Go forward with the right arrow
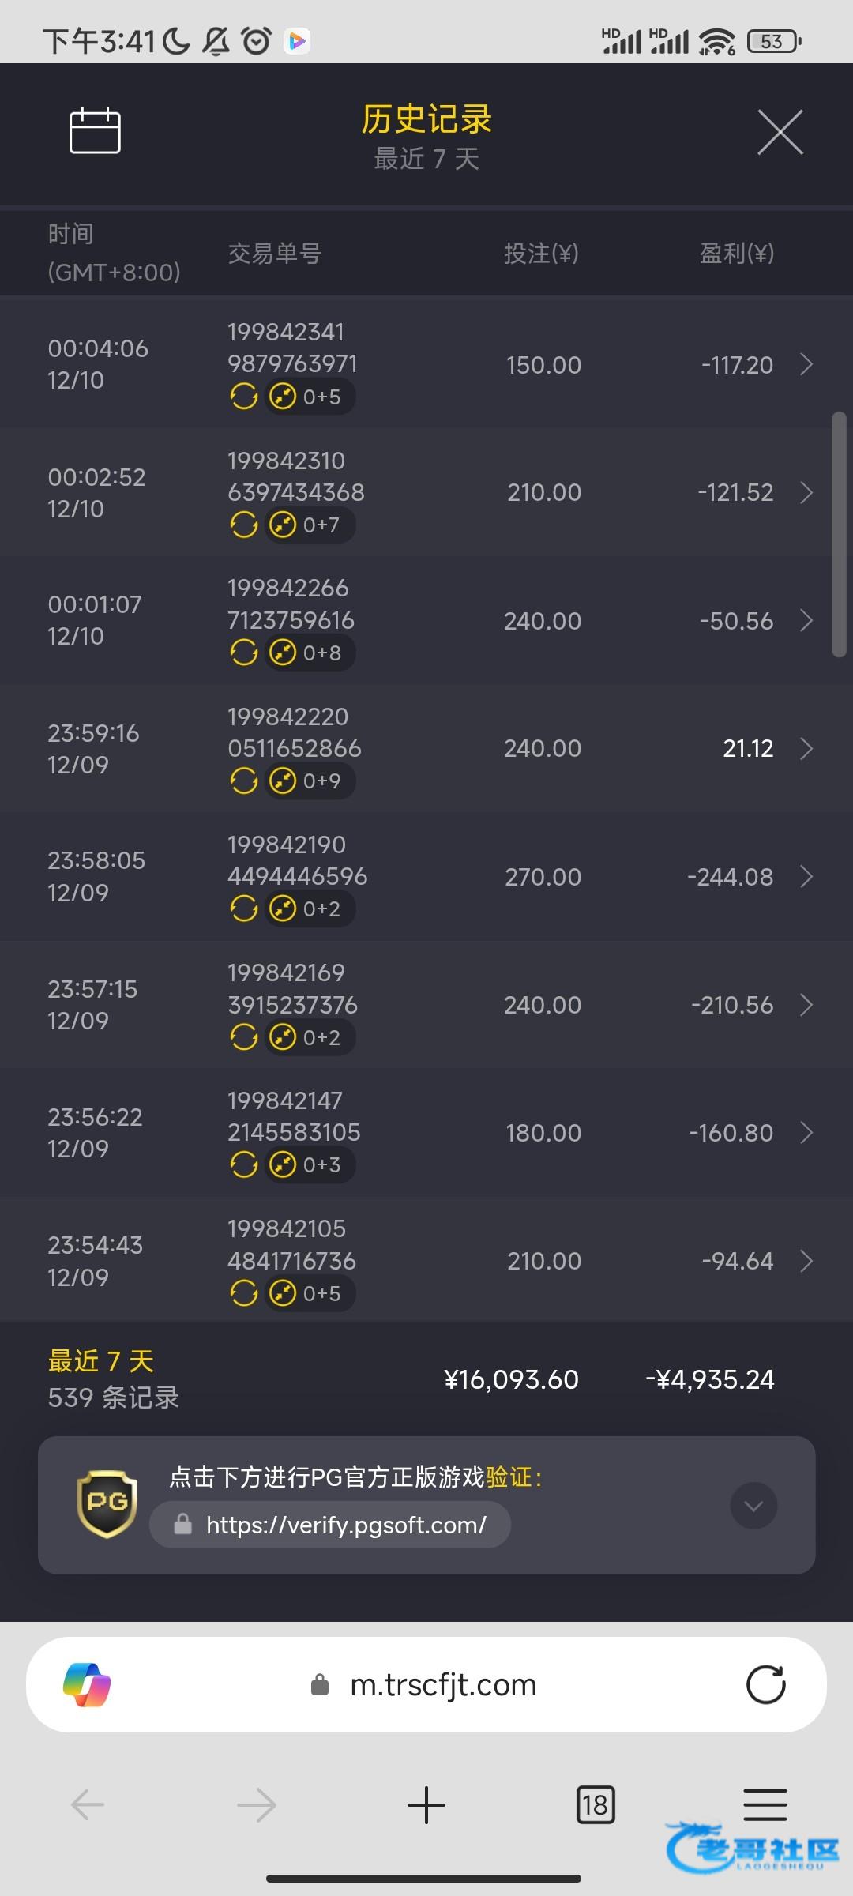The image size is (853, 1896). (257, 1805)
